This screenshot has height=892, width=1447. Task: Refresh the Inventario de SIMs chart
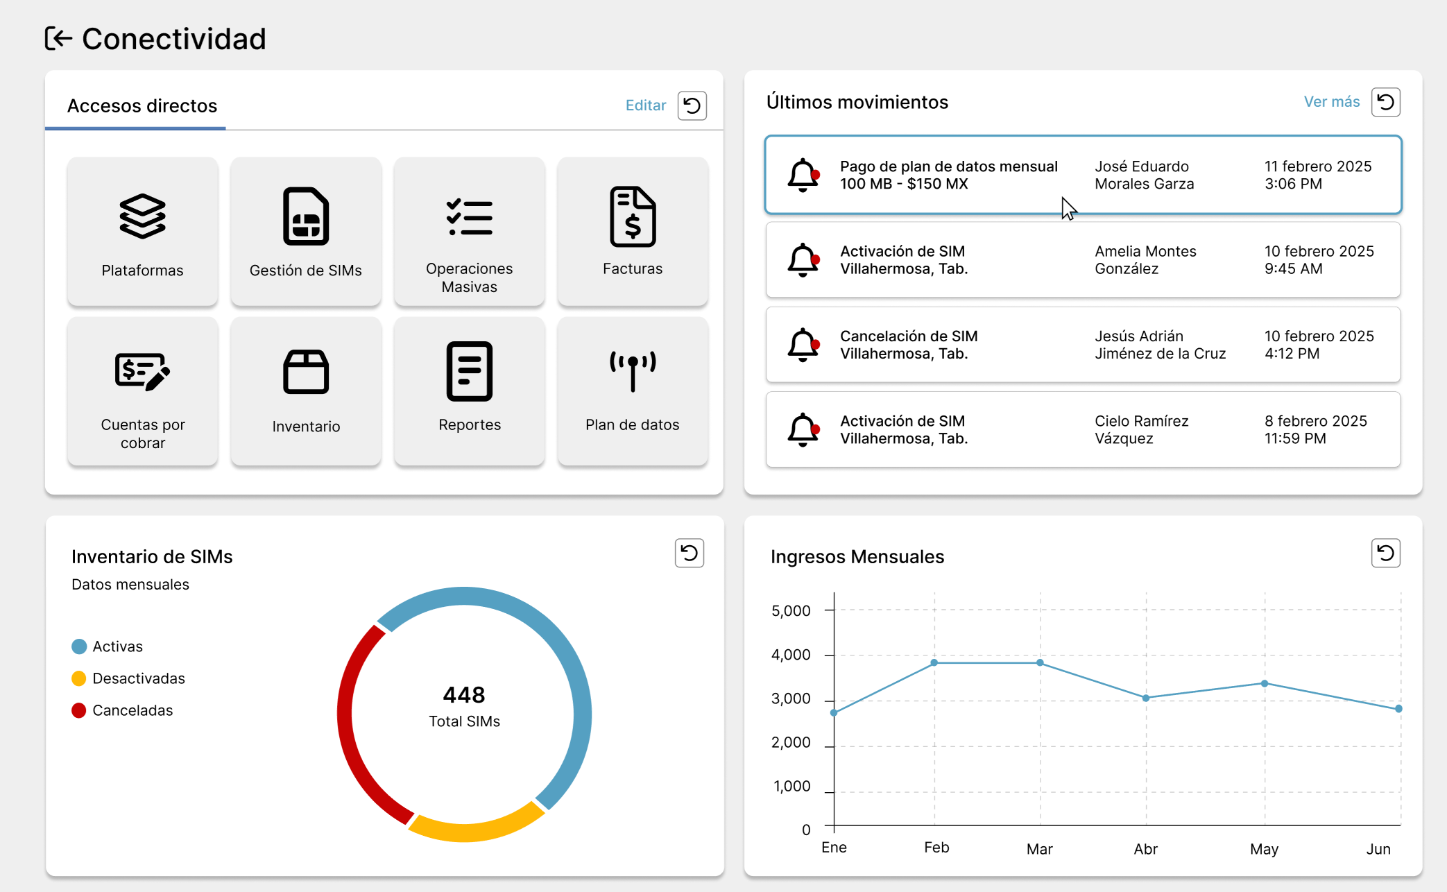(x=689, y=553)
